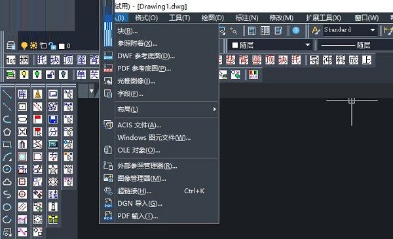Image resolution: width=393 pixels, height=239 pixels.
Task: Choose Windows 图元文件(W)... entry
Action: pyautogui.click(x=166, y=138)
